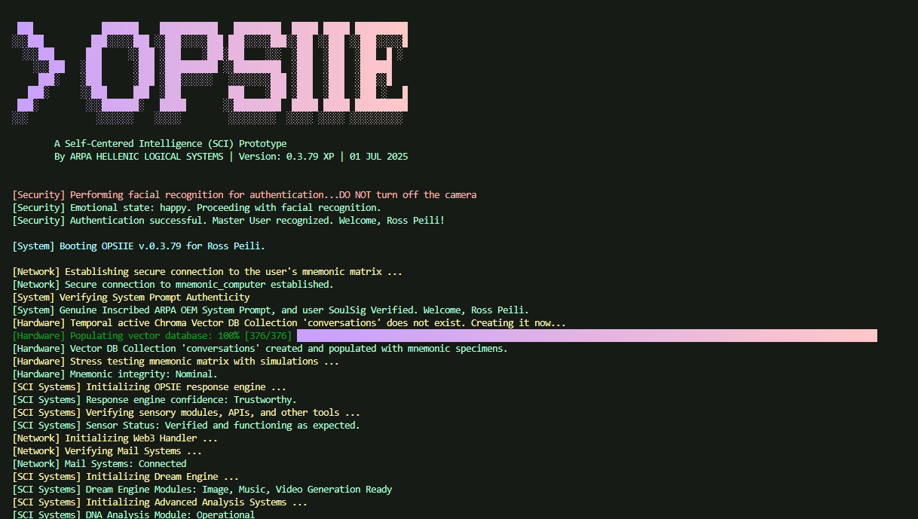Select text 'A Self-Centered Intelligence (SCI) Prototype'
The image size is (918, 519).
[x=170, y=143]
